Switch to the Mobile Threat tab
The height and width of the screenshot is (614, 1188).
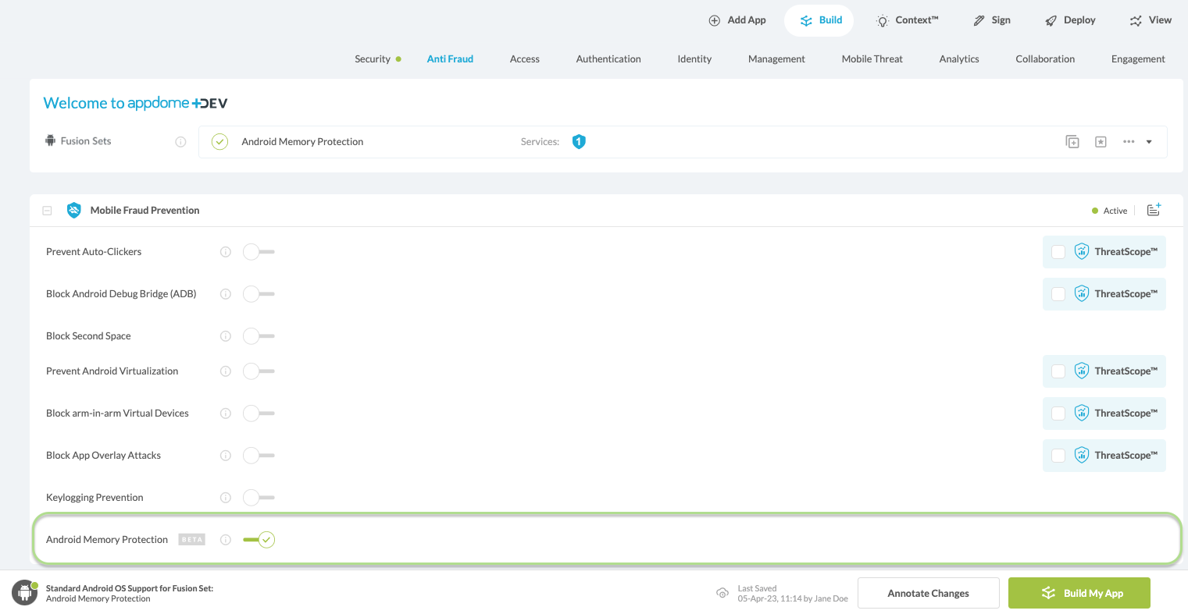click(872, 59)
